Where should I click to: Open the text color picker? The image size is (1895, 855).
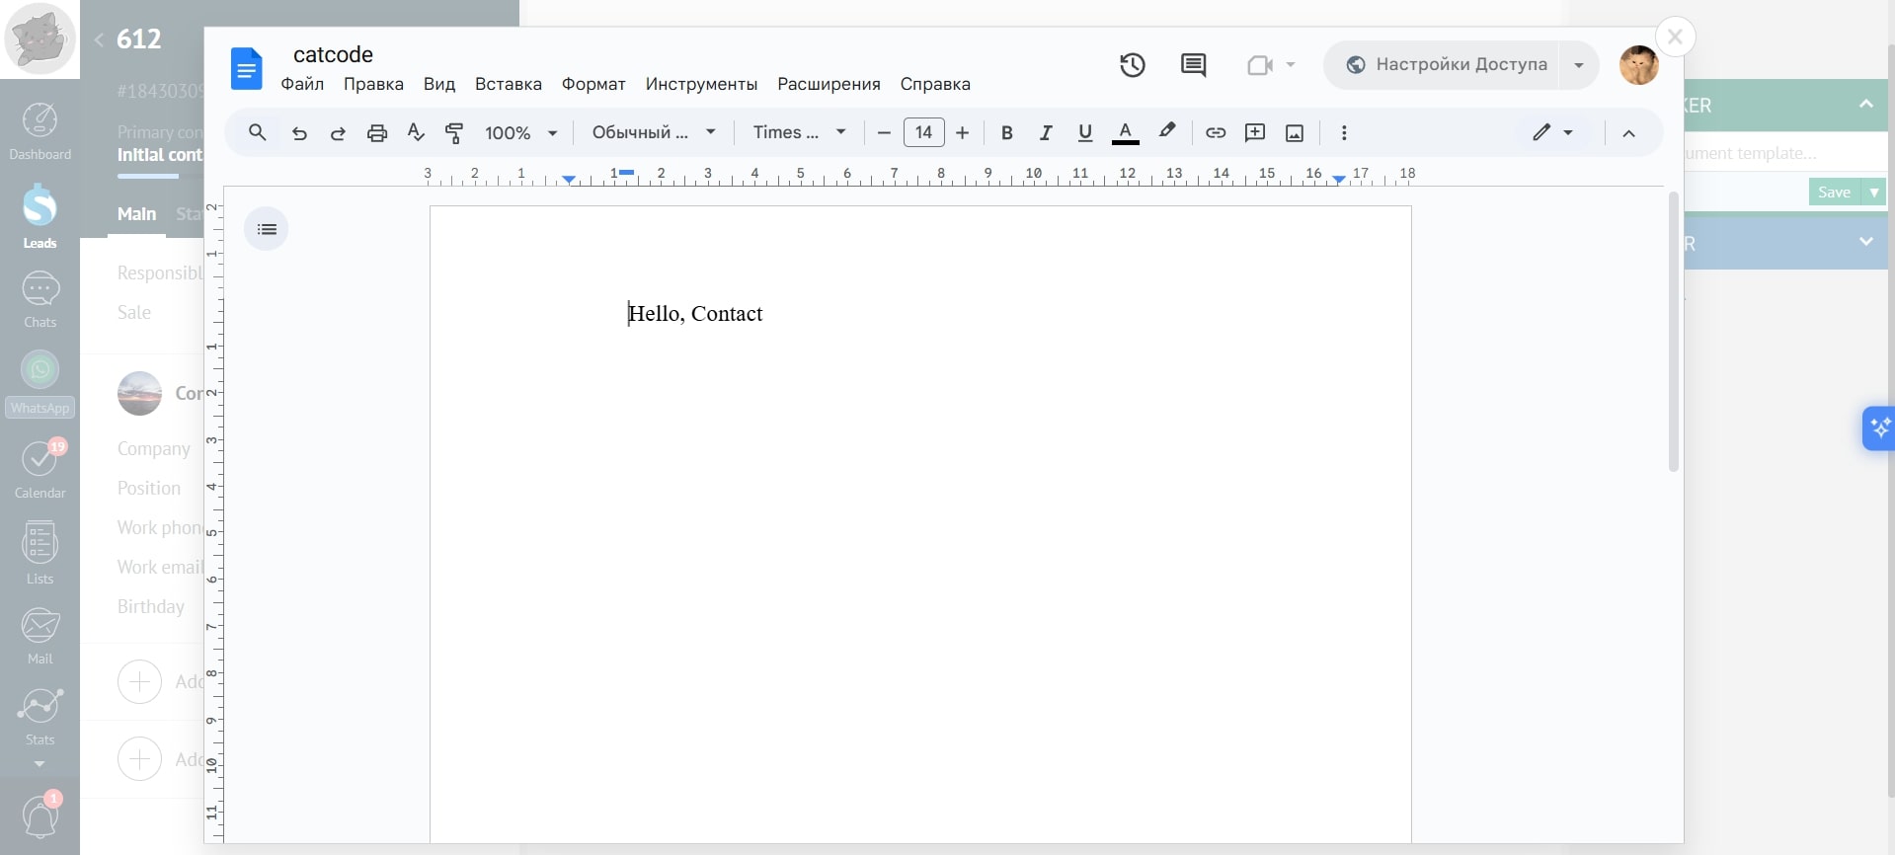[1125, 133]
